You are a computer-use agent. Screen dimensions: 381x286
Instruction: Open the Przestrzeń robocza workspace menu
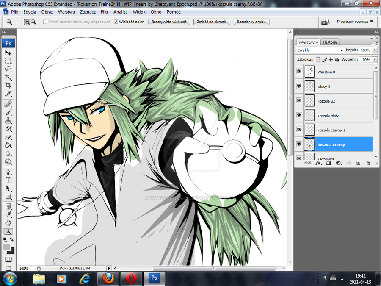[355, 22]
